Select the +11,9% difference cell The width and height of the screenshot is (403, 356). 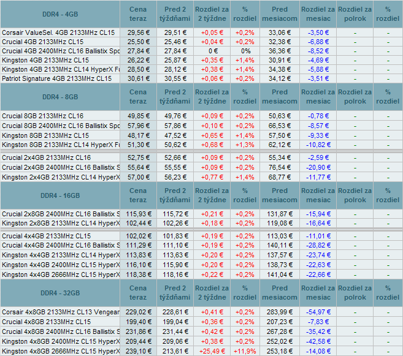245,351
